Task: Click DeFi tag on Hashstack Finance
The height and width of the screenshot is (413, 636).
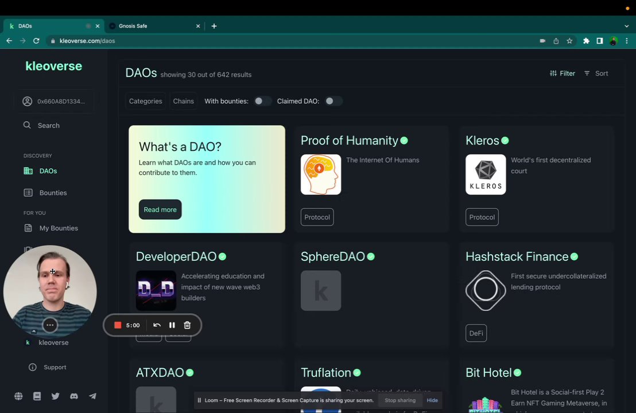Action: pos(476,333)
